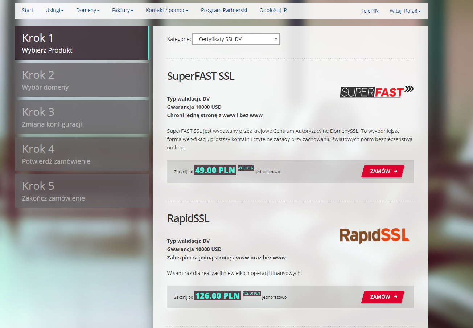Select Krok 2 Wybór domeny step
473x328 pixels.
pyautogui.click(x=82, y=80)
